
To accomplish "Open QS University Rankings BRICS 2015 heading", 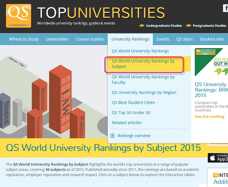I will pyautogui.click(x=211, y=90).
